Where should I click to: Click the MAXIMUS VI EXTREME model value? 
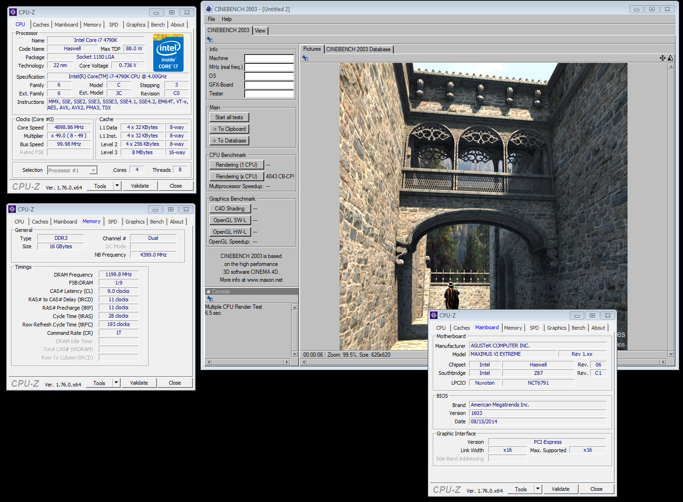[512, 354]
